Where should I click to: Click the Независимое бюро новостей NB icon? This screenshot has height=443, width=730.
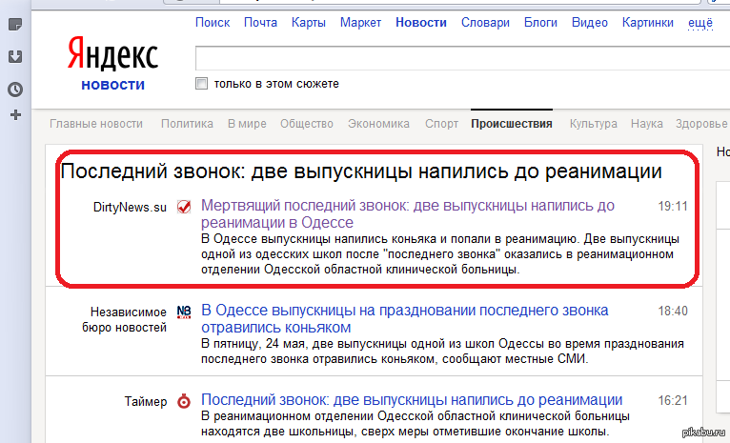pos(185,312)
